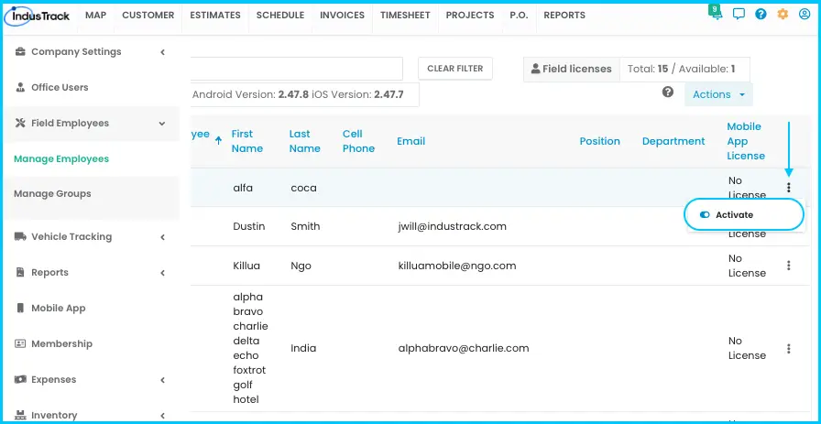Select Manage Employees in sidebar
Screen dimensions: 821x424
tap(61, 158)
